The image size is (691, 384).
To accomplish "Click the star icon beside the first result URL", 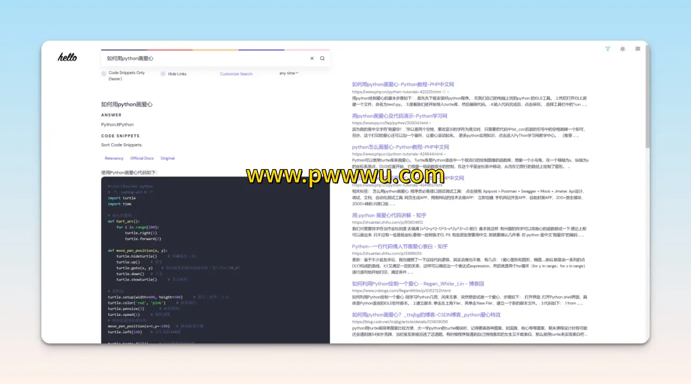I will [444, 92].
